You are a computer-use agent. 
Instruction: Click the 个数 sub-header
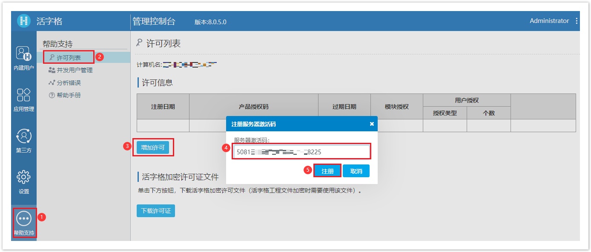pyautogui.click(x=489, y=113)
